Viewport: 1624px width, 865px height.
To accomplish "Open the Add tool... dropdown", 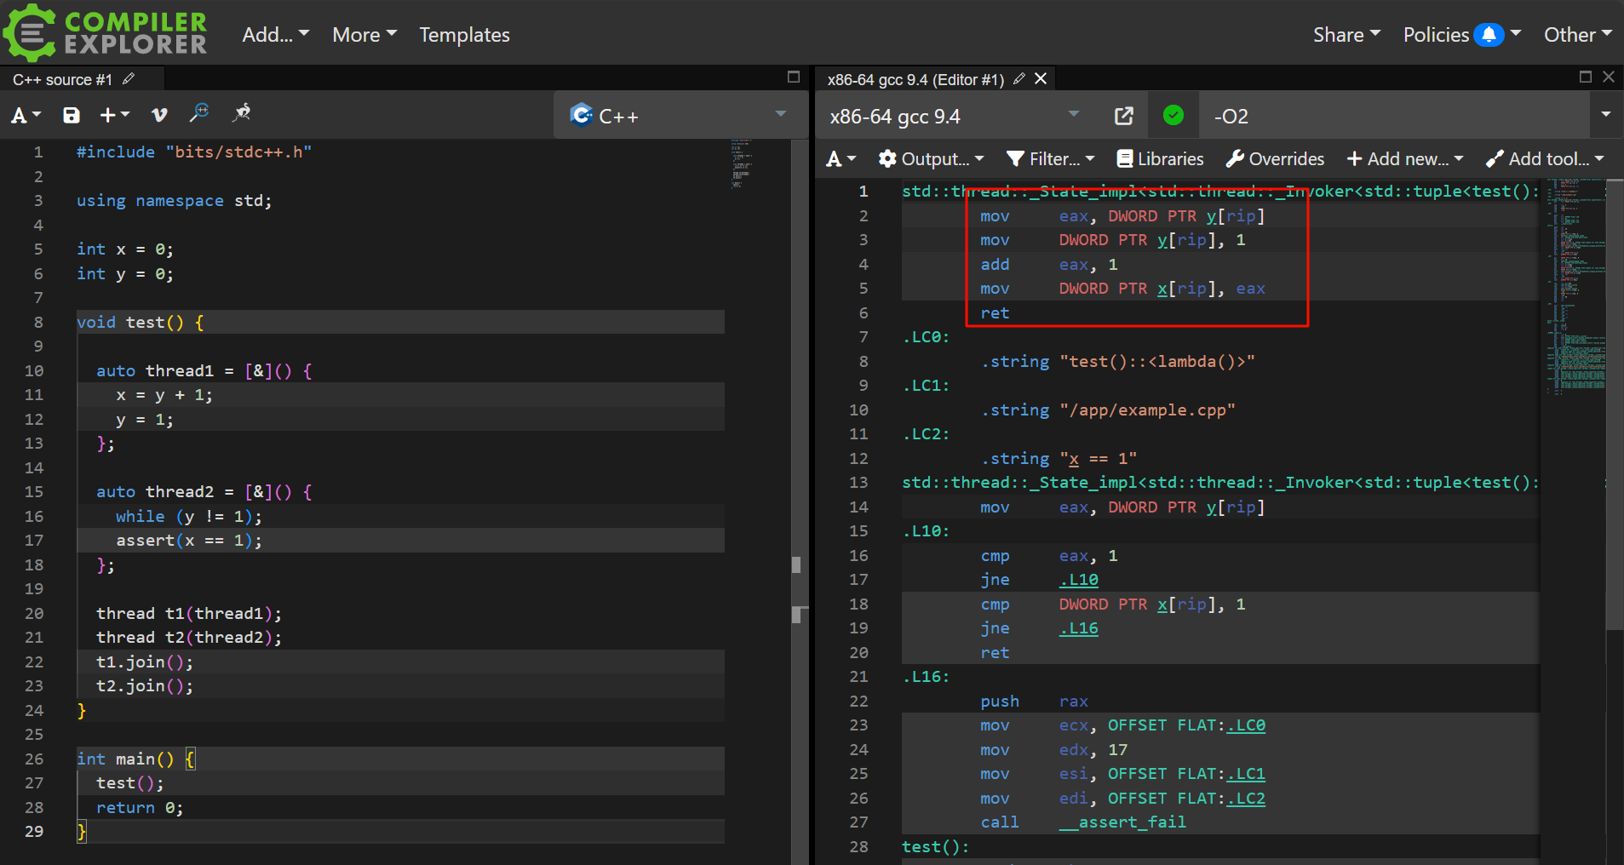I will click(1545, 159).
